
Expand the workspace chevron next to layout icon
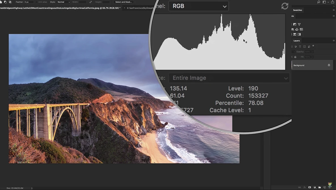click(x=328, y=2)
